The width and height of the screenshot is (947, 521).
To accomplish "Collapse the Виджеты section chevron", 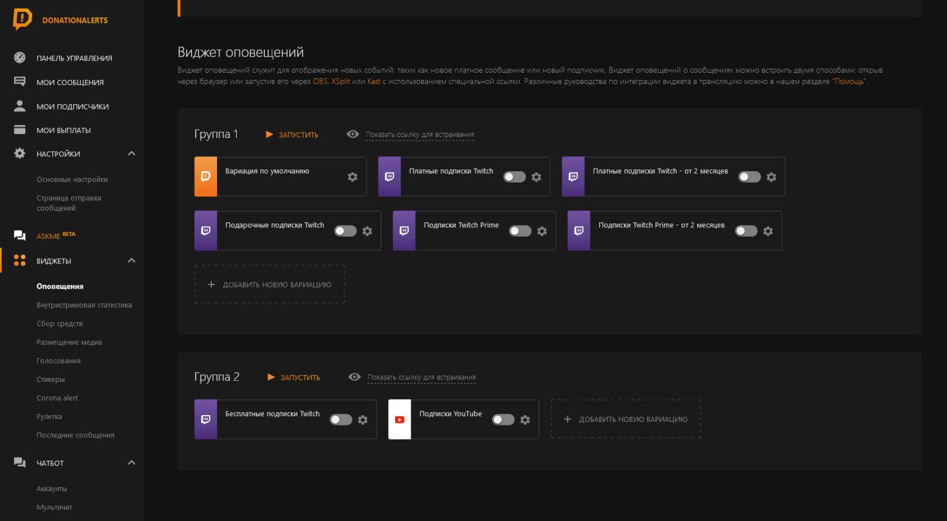I will tap(131, 260).
